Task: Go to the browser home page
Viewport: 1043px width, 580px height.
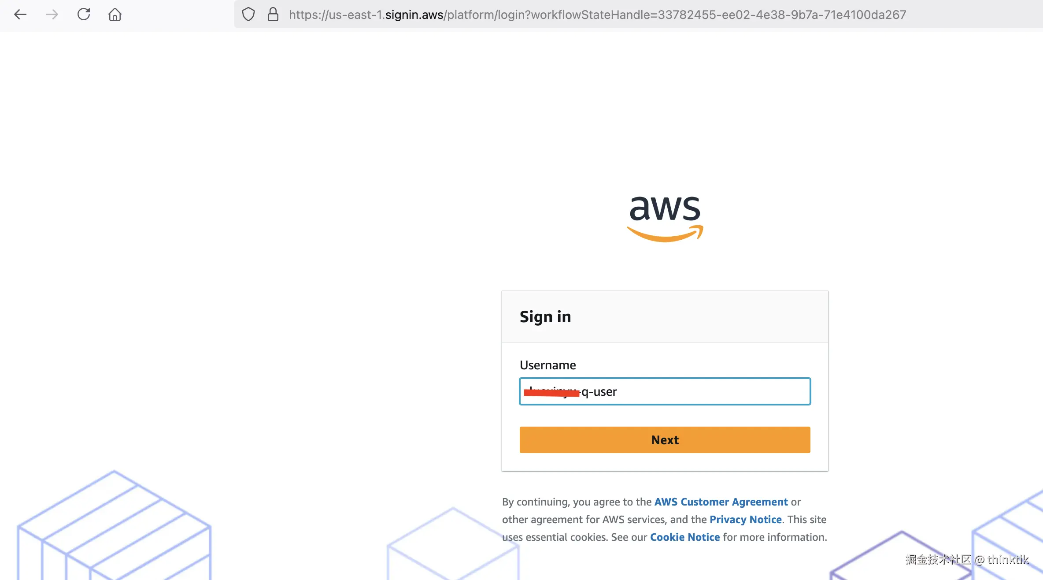Action: click(x=115, y=15)
